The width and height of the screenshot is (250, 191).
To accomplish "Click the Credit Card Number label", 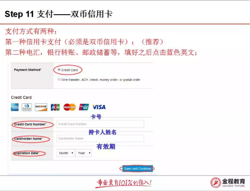I will (30, 124).
